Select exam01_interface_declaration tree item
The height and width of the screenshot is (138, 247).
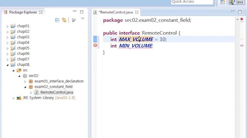click(x=59, y=81)
